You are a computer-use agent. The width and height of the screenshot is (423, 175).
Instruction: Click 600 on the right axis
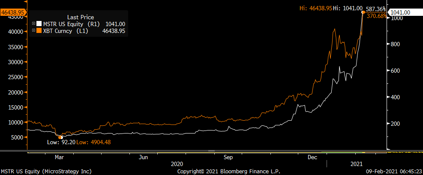click(395, 71)
